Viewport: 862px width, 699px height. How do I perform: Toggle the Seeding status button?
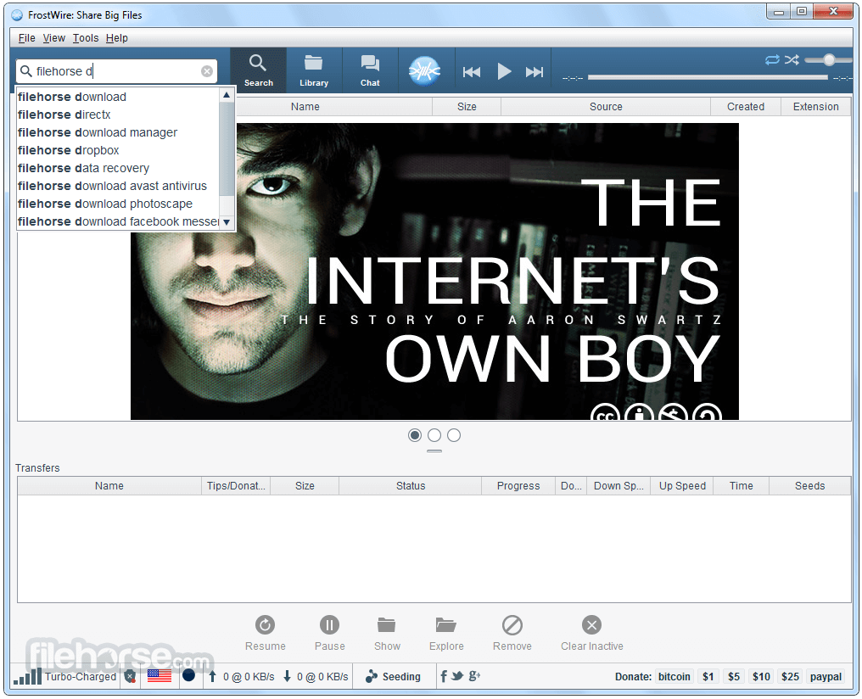393,676
